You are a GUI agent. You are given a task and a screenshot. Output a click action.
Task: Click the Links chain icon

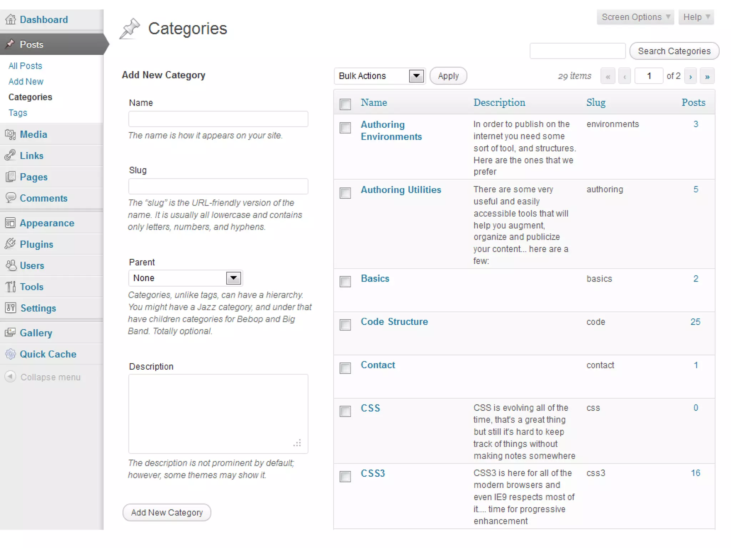[x=11, y=156]
